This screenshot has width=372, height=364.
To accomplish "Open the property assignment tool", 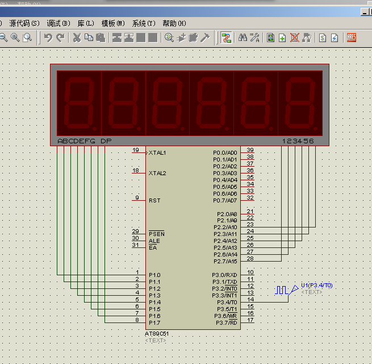I will click(x=254, y=38).
